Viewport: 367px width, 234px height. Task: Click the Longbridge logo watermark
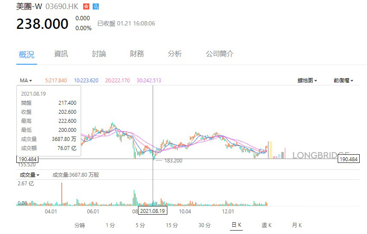coord(320,155)
